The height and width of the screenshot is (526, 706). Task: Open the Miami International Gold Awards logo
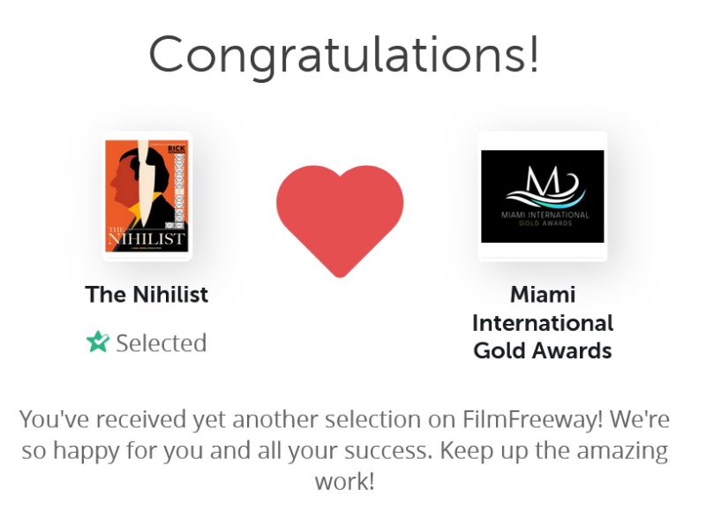point(542,196)
